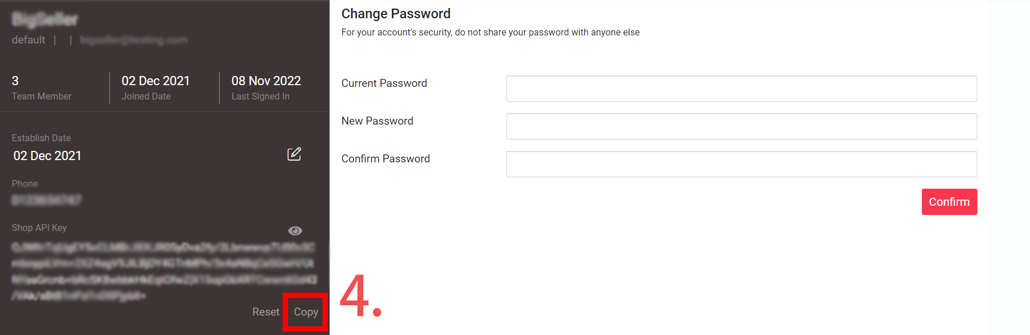Focus the Current Password input field
This screenshot has width=1030, height=335.
click(x=742, y=89)
